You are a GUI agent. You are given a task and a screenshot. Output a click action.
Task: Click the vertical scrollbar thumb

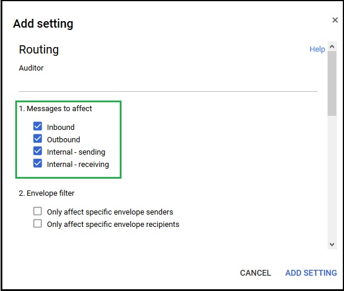click(x=332, y=83)
